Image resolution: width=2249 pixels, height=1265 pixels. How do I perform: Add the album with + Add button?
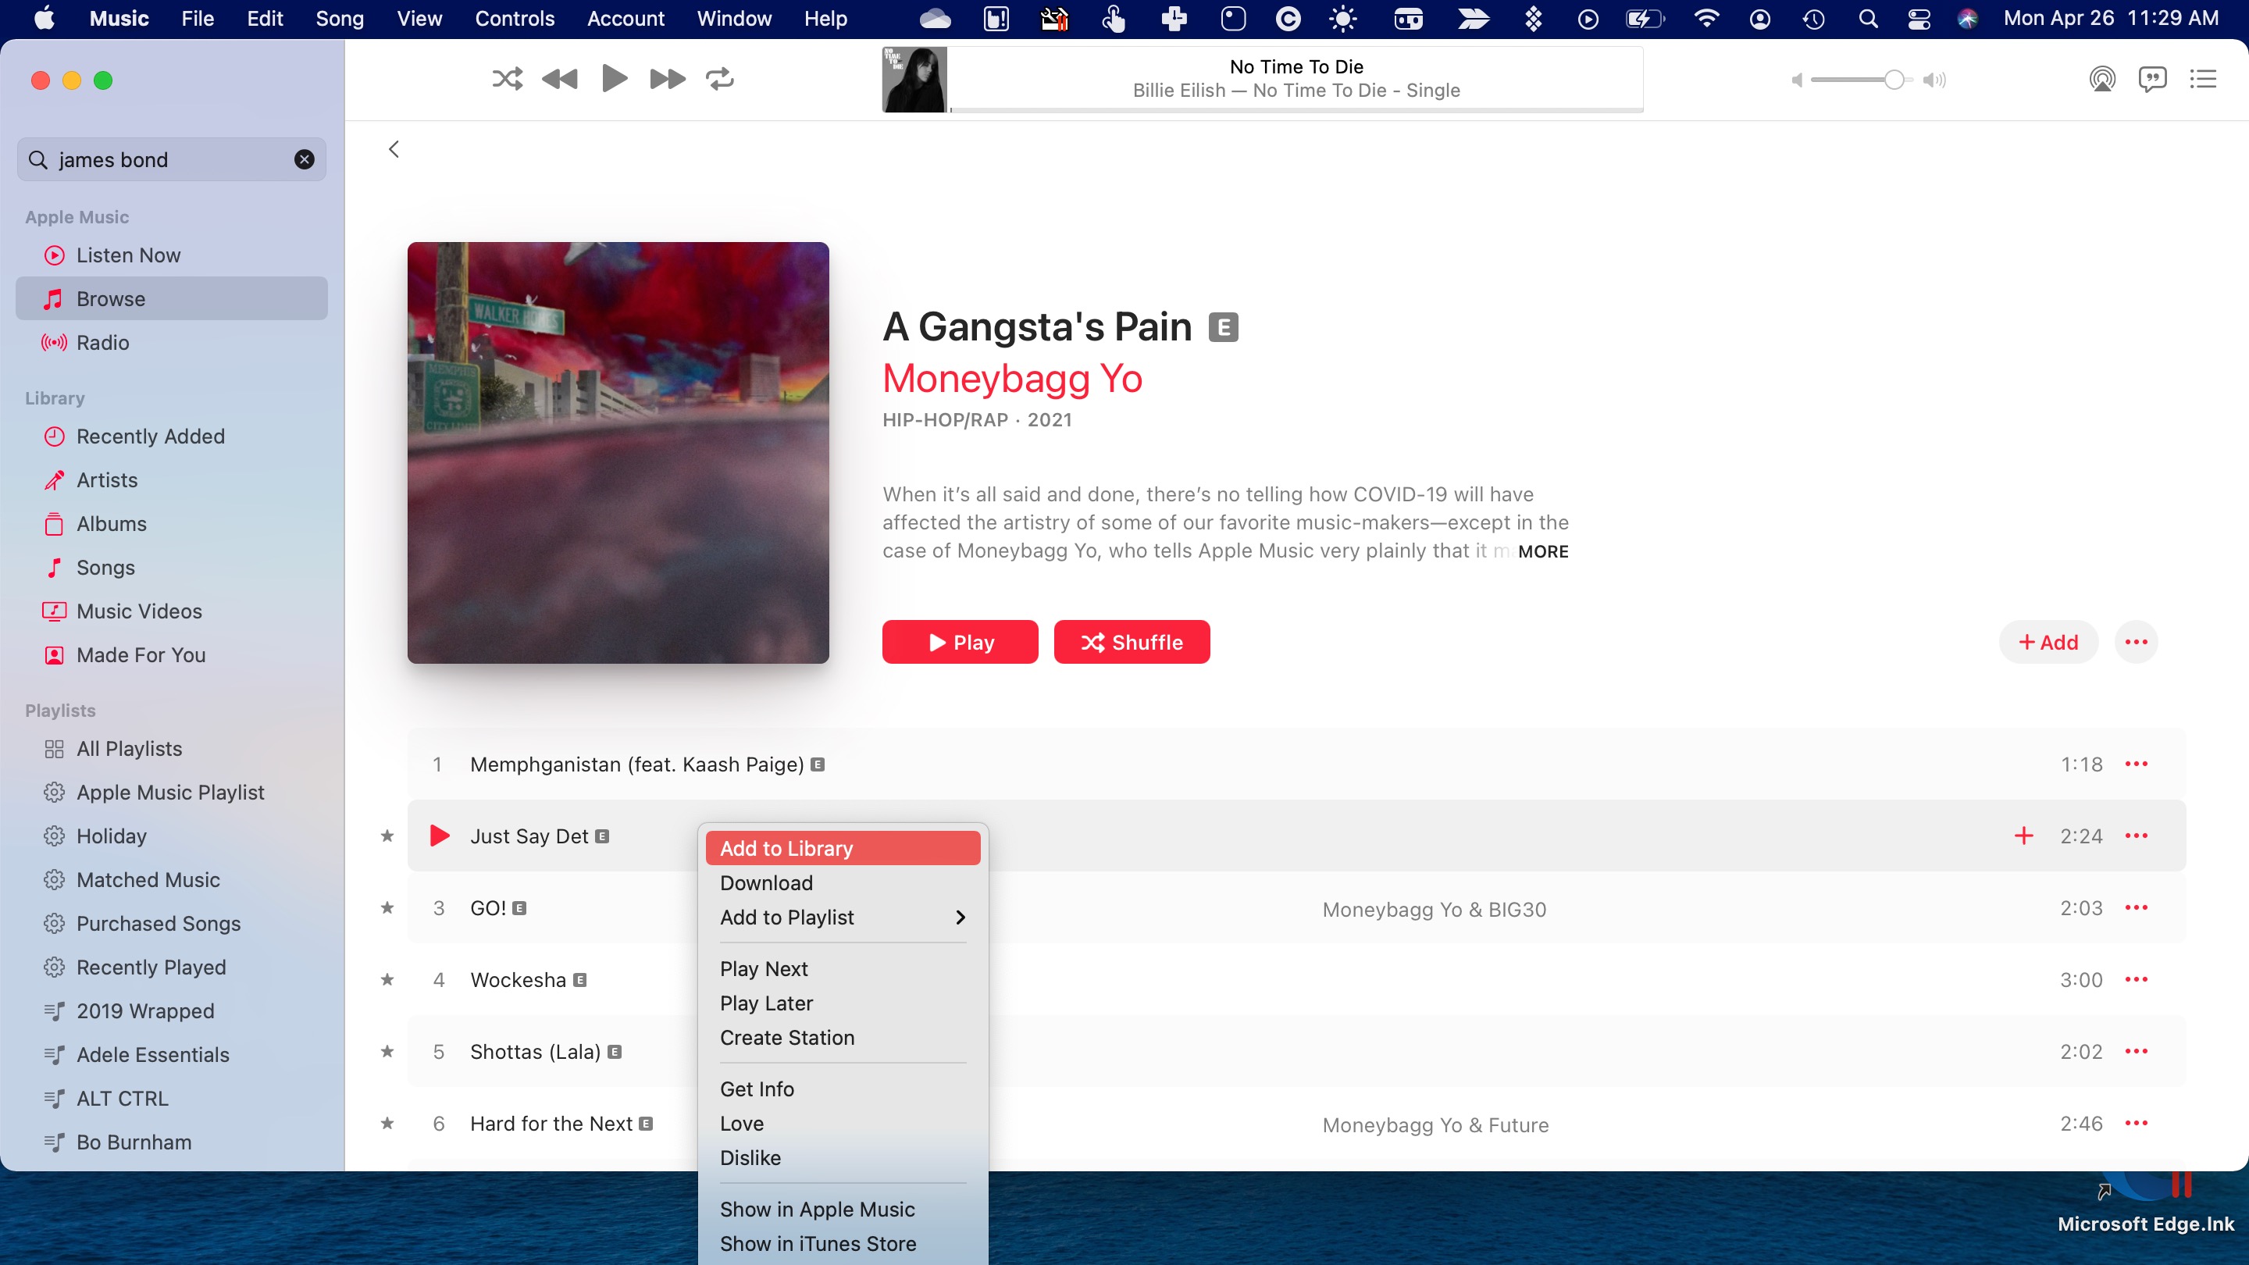click(x=2048, y=643)
